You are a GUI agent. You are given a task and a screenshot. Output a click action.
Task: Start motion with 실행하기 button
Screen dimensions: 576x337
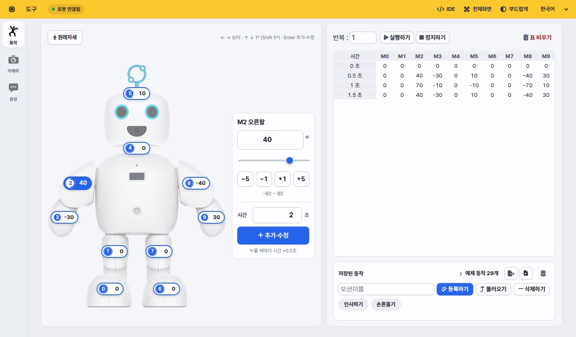coord(397,37)
